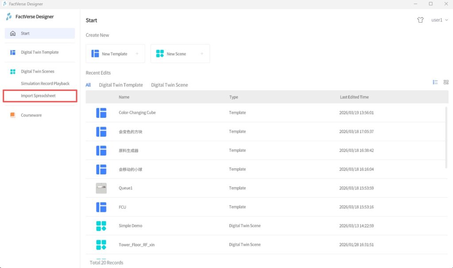Open Digital Twin Template from the sidebar icon
This screenshot has width=453, height=268.
coord(12,52)
